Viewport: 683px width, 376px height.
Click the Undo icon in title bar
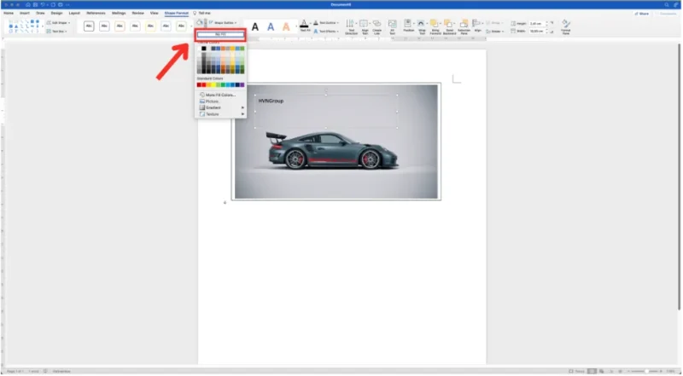coord(44,5)
